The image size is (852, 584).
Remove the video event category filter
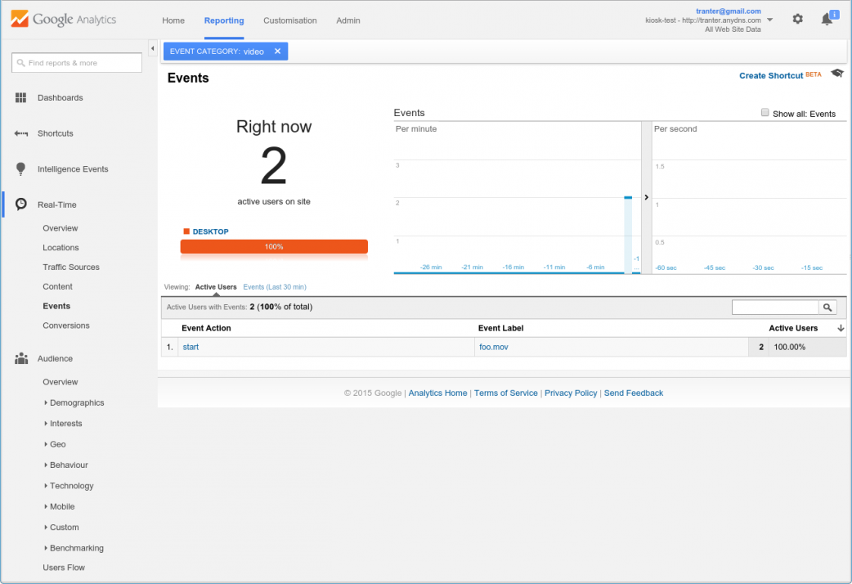click(x=277, y=52)
